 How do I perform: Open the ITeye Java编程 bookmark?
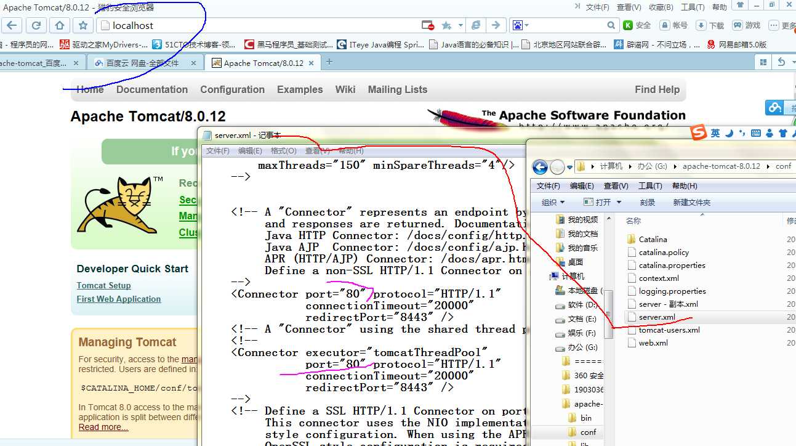tap(380, 44)
